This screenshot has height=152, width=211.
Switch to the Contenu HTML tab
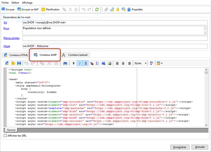16,55
